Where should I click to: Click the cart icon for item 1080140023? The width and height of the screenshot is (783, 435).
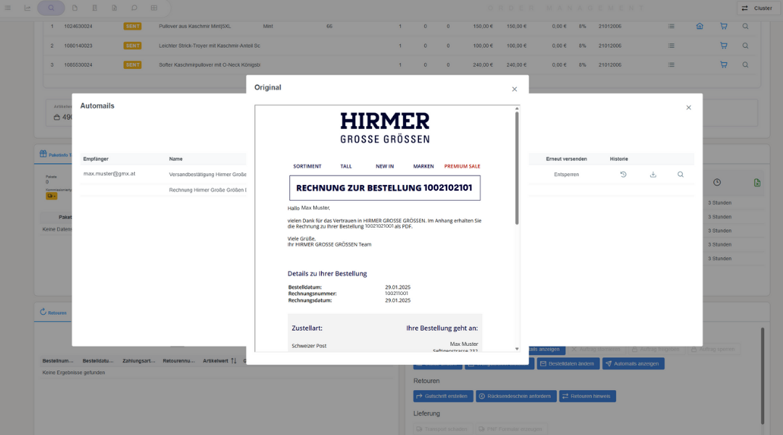[x=724, y=46]
